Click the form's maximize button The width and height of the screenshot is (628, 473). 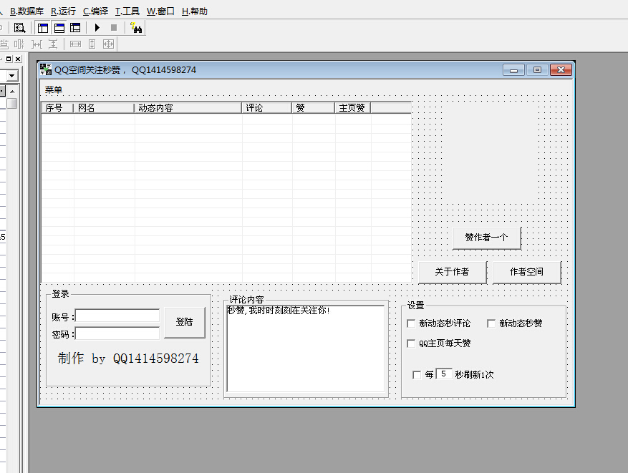537,70
